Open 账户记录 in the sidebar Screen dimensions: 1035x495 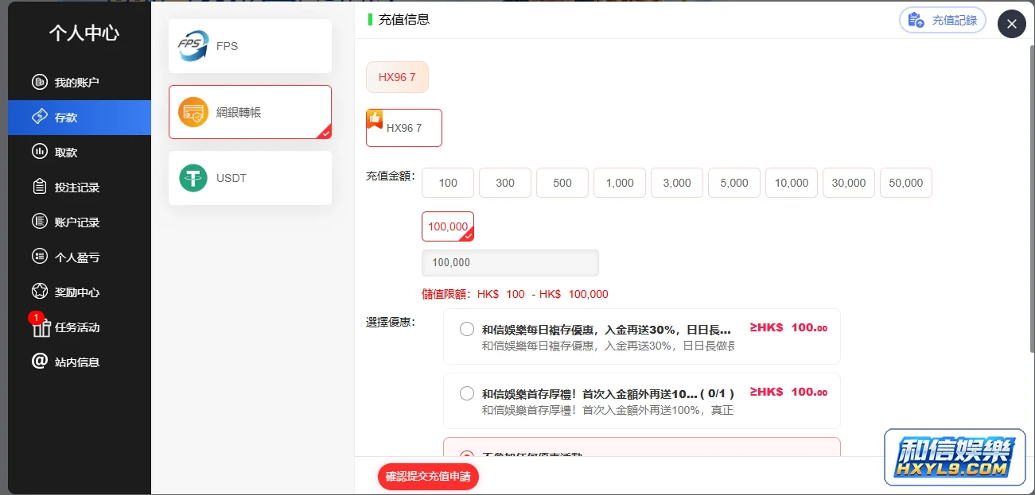pyautogui.click(x=80, y=222)
